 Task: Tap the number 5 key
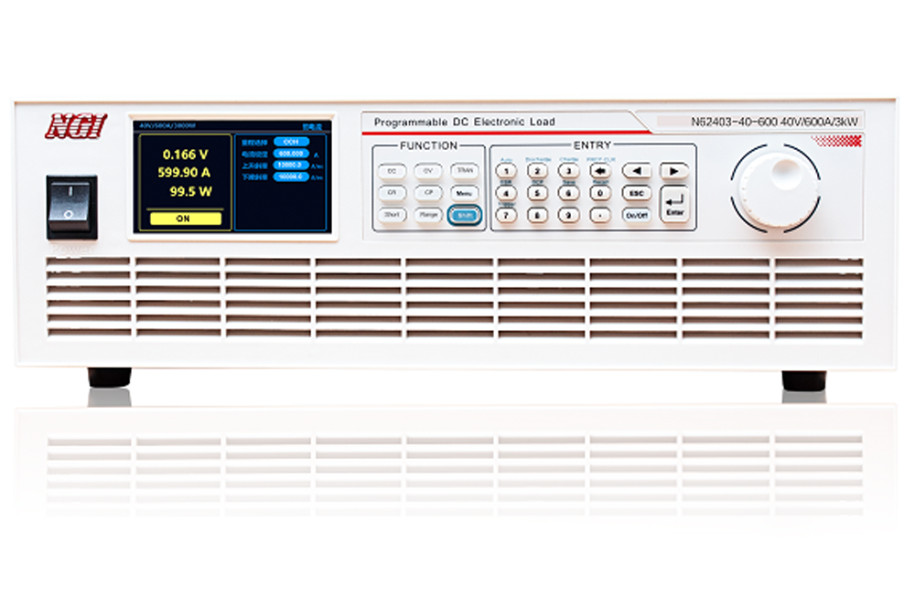[x=537, y=193]
